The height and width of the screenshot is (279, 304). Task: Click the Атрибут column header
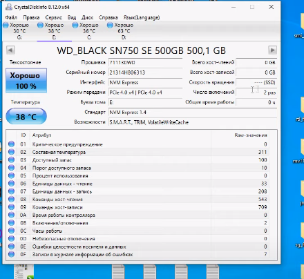tap(120, 135)
